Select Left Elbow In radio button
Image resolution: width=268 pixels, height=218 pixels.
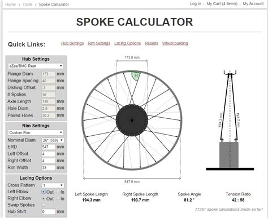pyautogui.click(x=58, y=192)
